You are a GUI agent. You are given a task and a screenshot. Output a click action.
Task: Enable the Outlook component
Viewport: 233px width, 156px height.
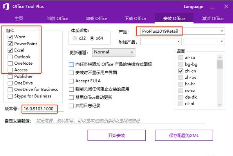[10, 57]
